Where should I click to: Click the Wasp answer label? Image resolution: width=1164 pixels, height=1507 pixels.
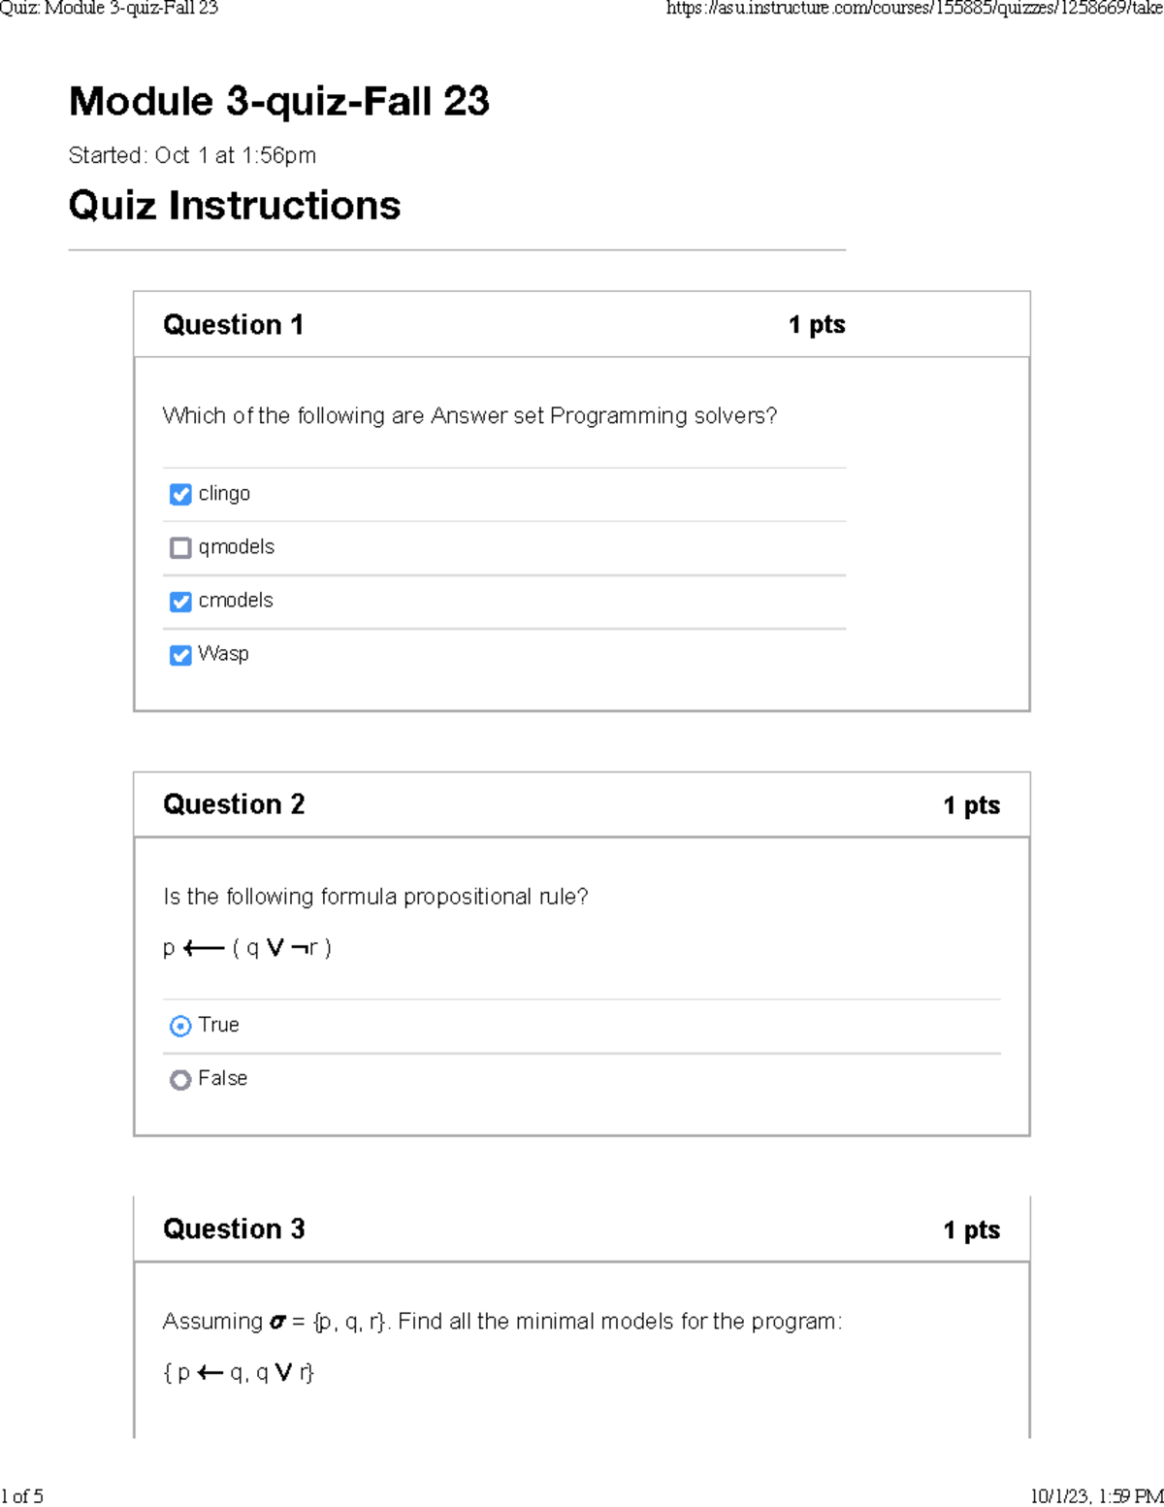click(x=223, y=655)
